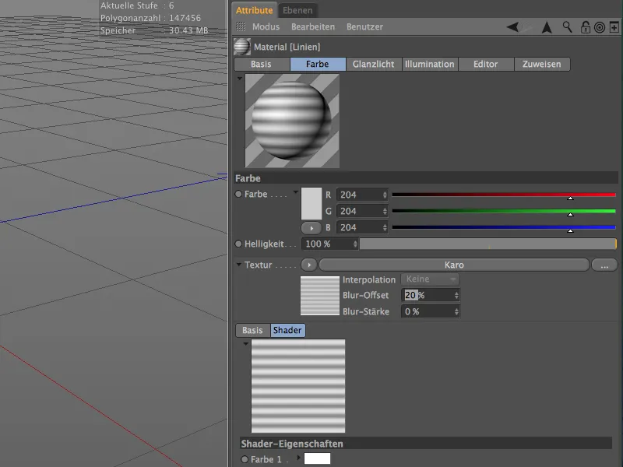Screen dimensions: 623x467
Task: Open the Benutzer menu
Action: (x=364, y=26)
